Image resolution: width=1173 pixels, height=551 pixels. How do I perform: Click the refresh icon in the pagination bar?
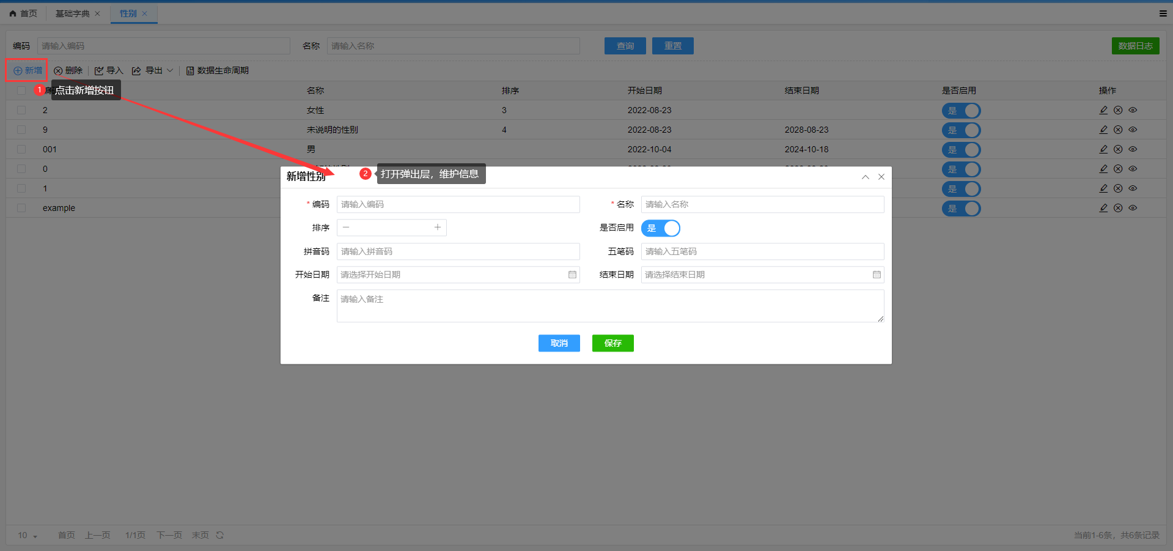coord(220,535)
